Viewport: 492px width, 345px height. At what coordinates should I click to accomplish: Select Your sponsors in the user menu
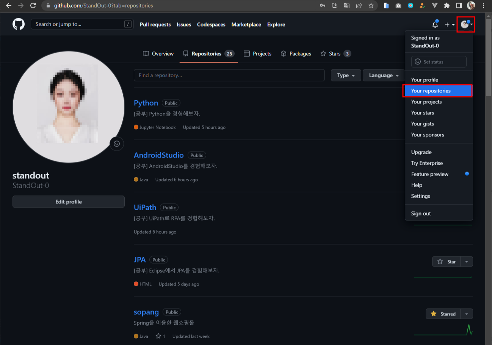tap(439, 135)
